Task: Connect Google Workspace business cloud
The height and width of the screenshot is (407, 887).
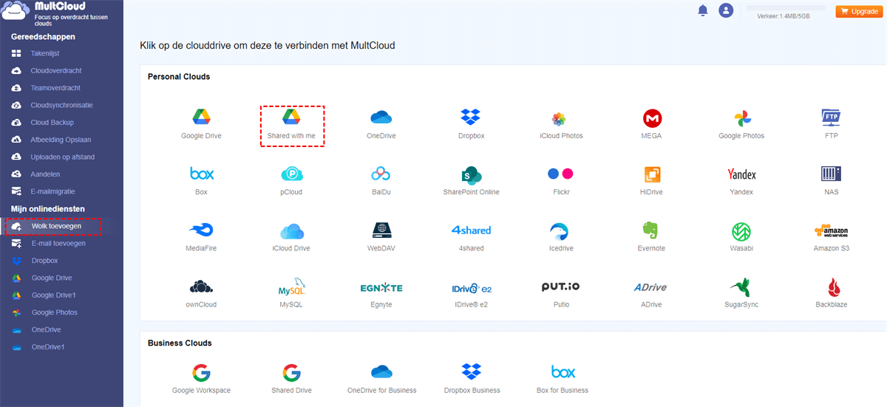Action: [201, 378]
